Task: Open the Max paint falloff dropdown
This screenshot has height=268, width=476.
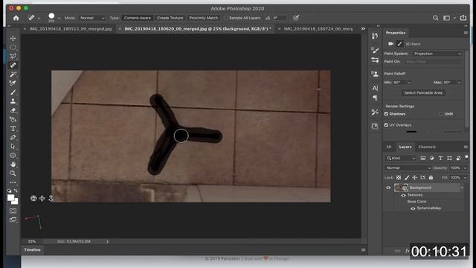Action: point(460,83)
